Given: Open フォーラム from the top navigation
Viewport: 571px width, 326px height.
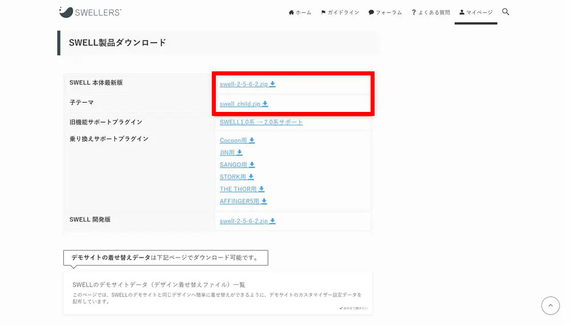Looking at the screenshot, I should pos(385,13).
